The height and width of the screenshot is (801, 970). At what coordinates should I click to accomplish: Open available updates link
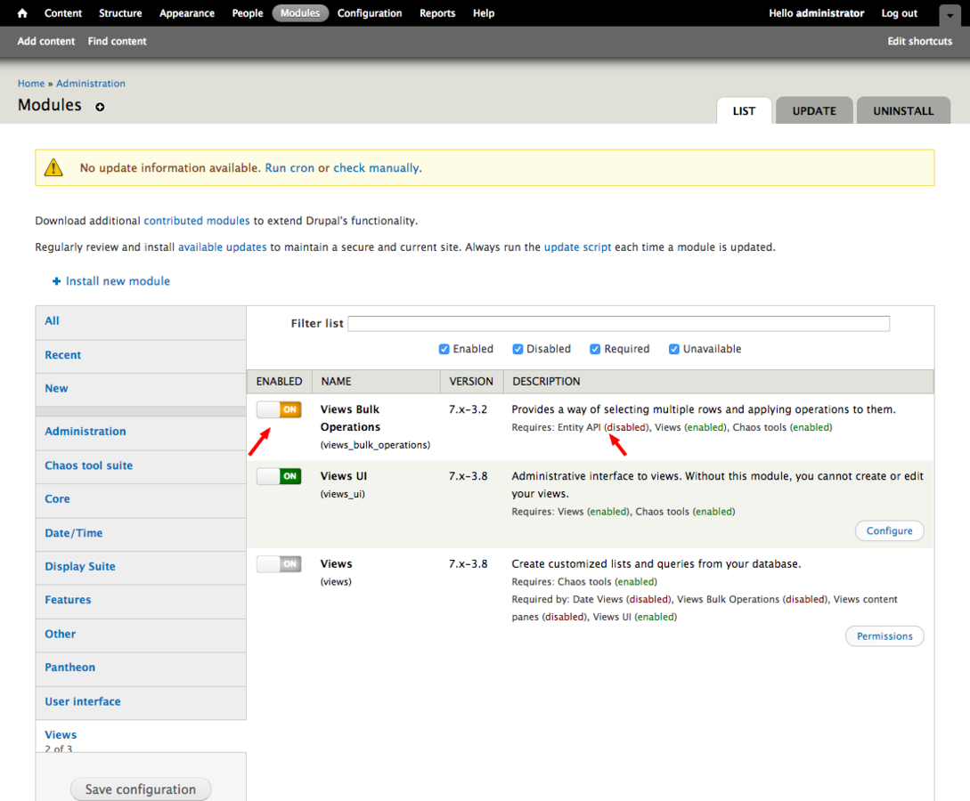[x=222, y=247]
